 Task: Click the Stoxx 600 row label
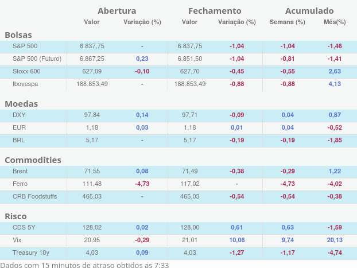click(26, 71)
